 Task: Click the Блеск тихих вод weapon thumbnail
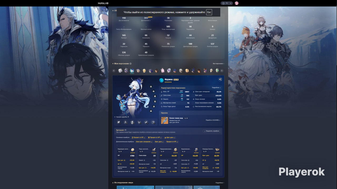click(165, 120)
